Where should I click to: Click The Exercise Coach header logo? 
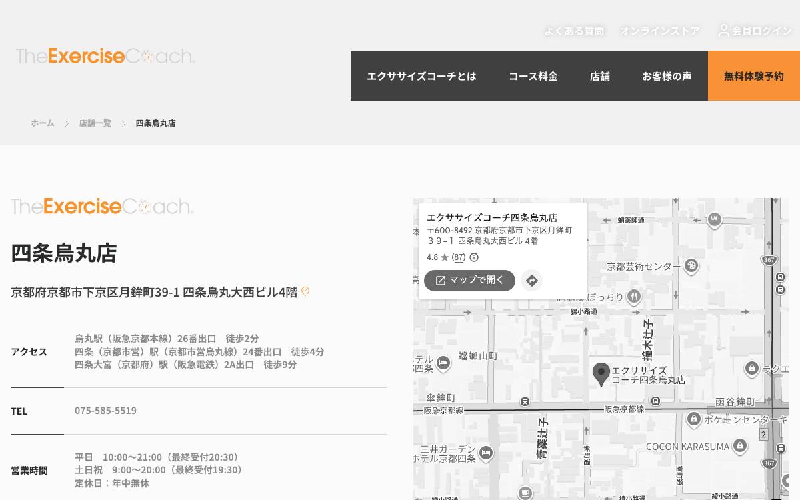point(105,56)
